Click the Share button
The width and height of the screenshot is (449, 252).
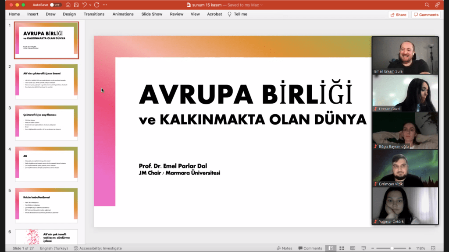[x=398, y=14]
